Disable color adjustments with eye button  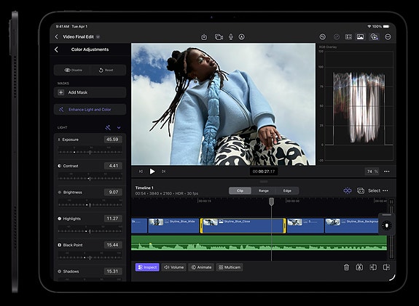73,70
